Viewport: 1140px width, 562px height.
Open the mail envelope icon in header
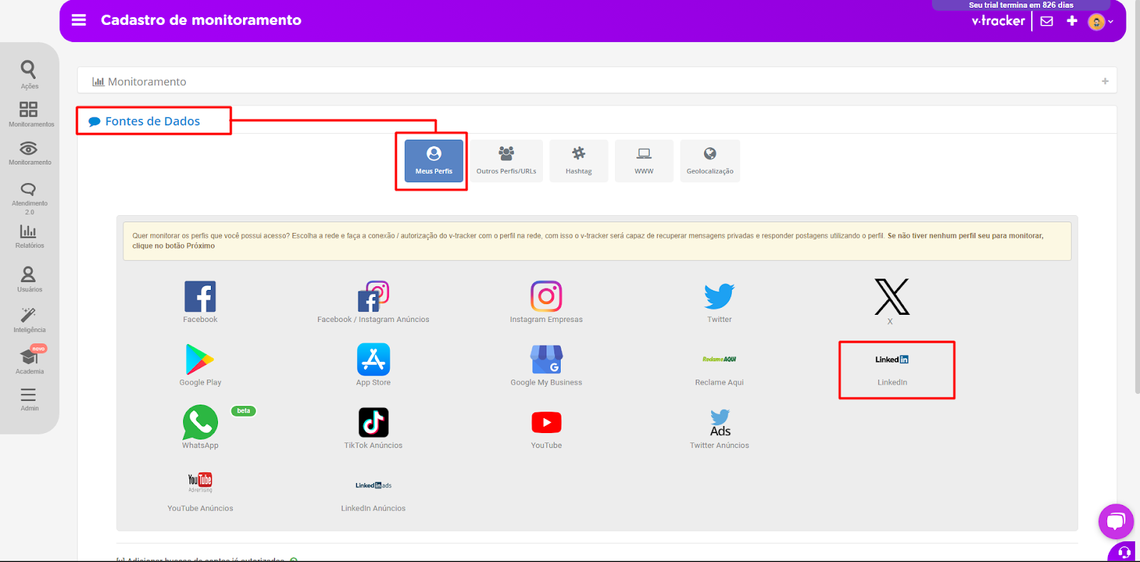pyautogui.click(x=1047, y=21)
